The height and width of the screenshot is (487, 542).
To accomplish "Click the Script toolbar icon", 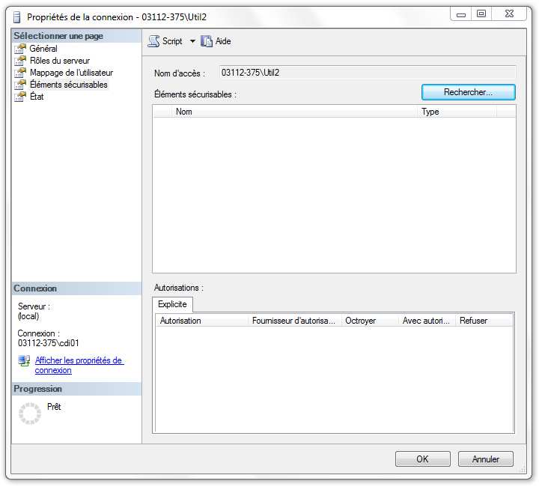I will tap(153, 41).
